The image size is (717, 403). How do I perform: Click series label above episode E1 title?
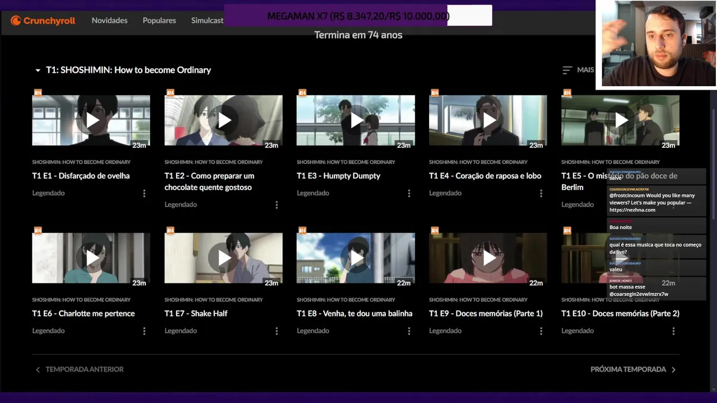[x=81, y=162]
